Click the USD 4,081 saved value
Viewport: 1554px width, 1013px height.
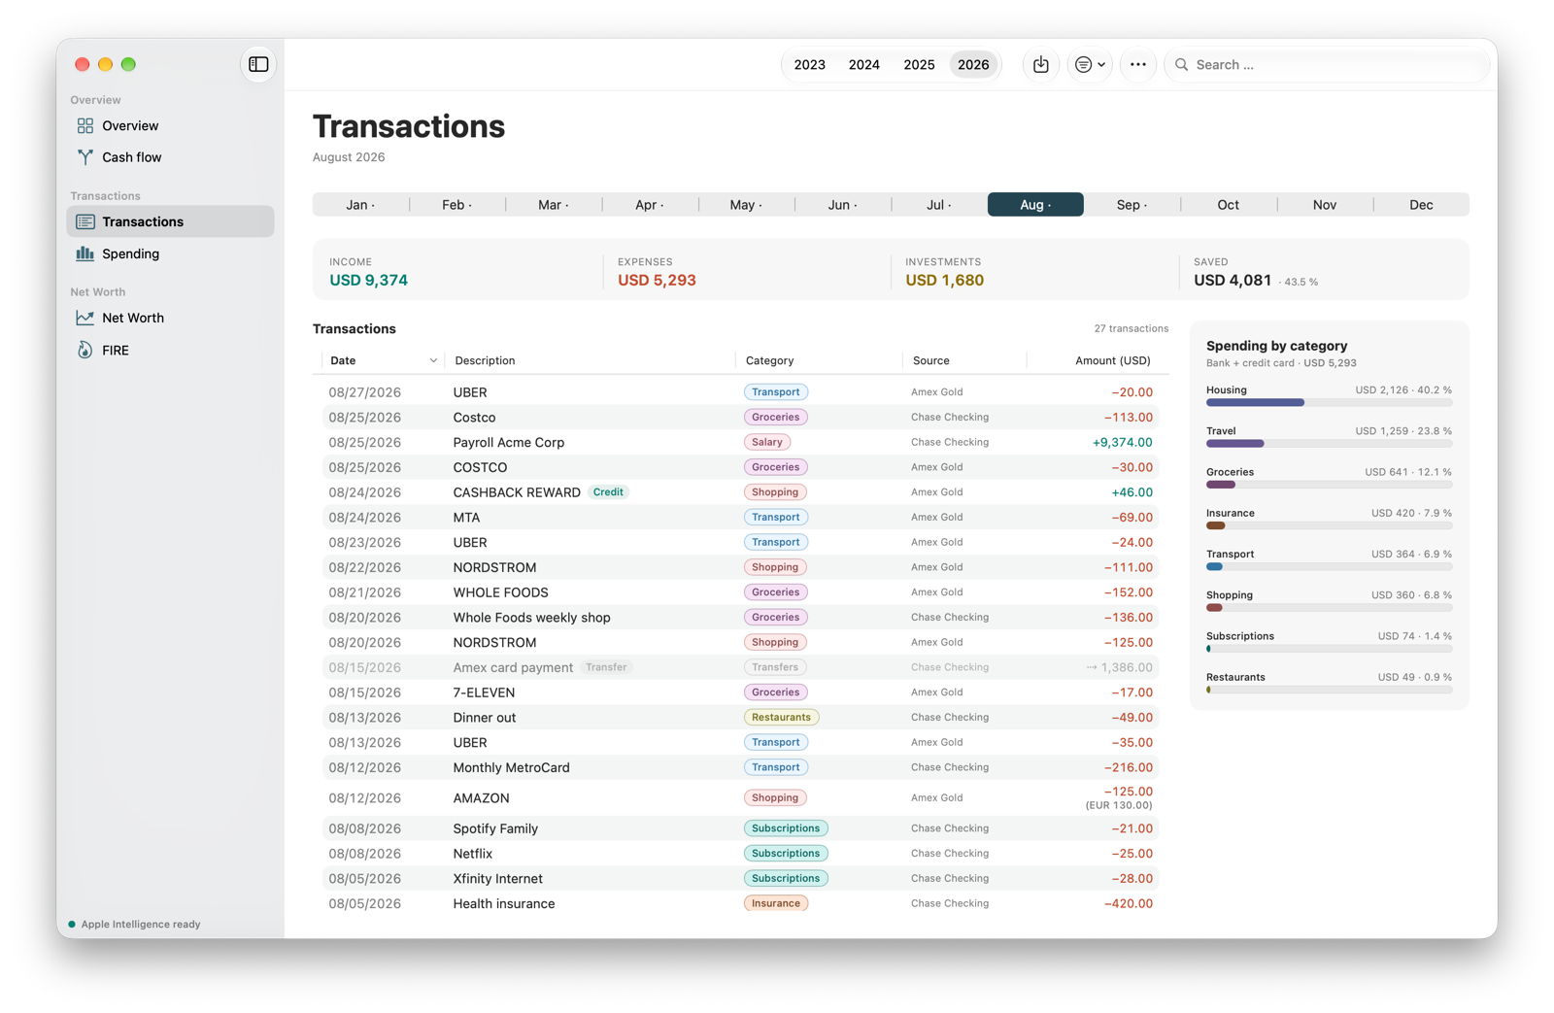point(1232,281)
